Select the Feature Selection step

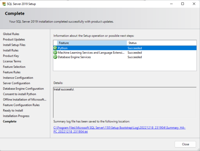(x=14, y=67)
